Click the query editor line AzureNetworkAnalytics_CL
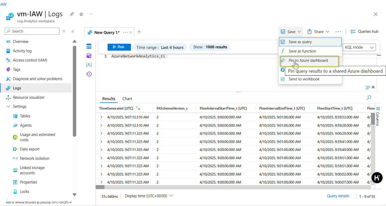 pos(138,56)
